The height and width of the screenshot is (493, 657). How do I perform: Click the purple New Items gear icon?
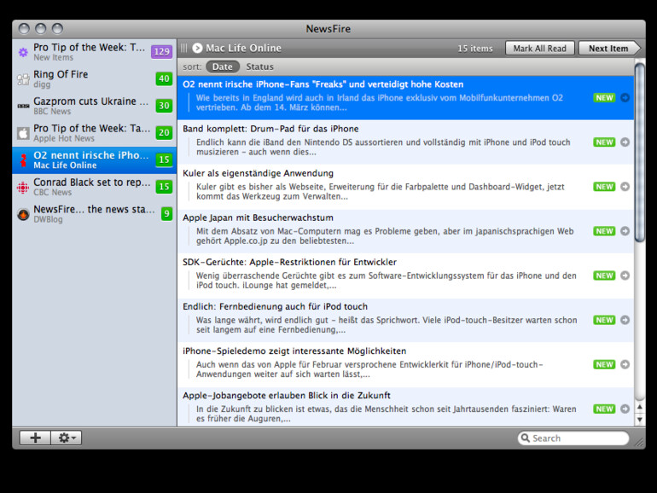click(23, 52)
